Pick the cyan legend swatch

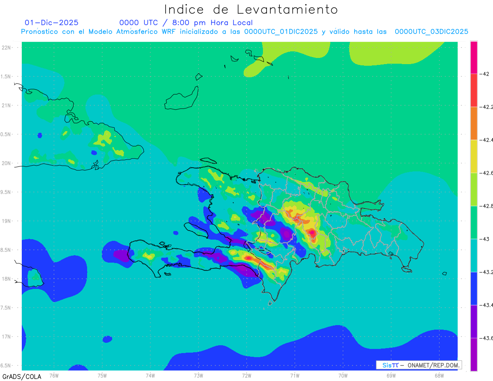click(x=474, y=255)
